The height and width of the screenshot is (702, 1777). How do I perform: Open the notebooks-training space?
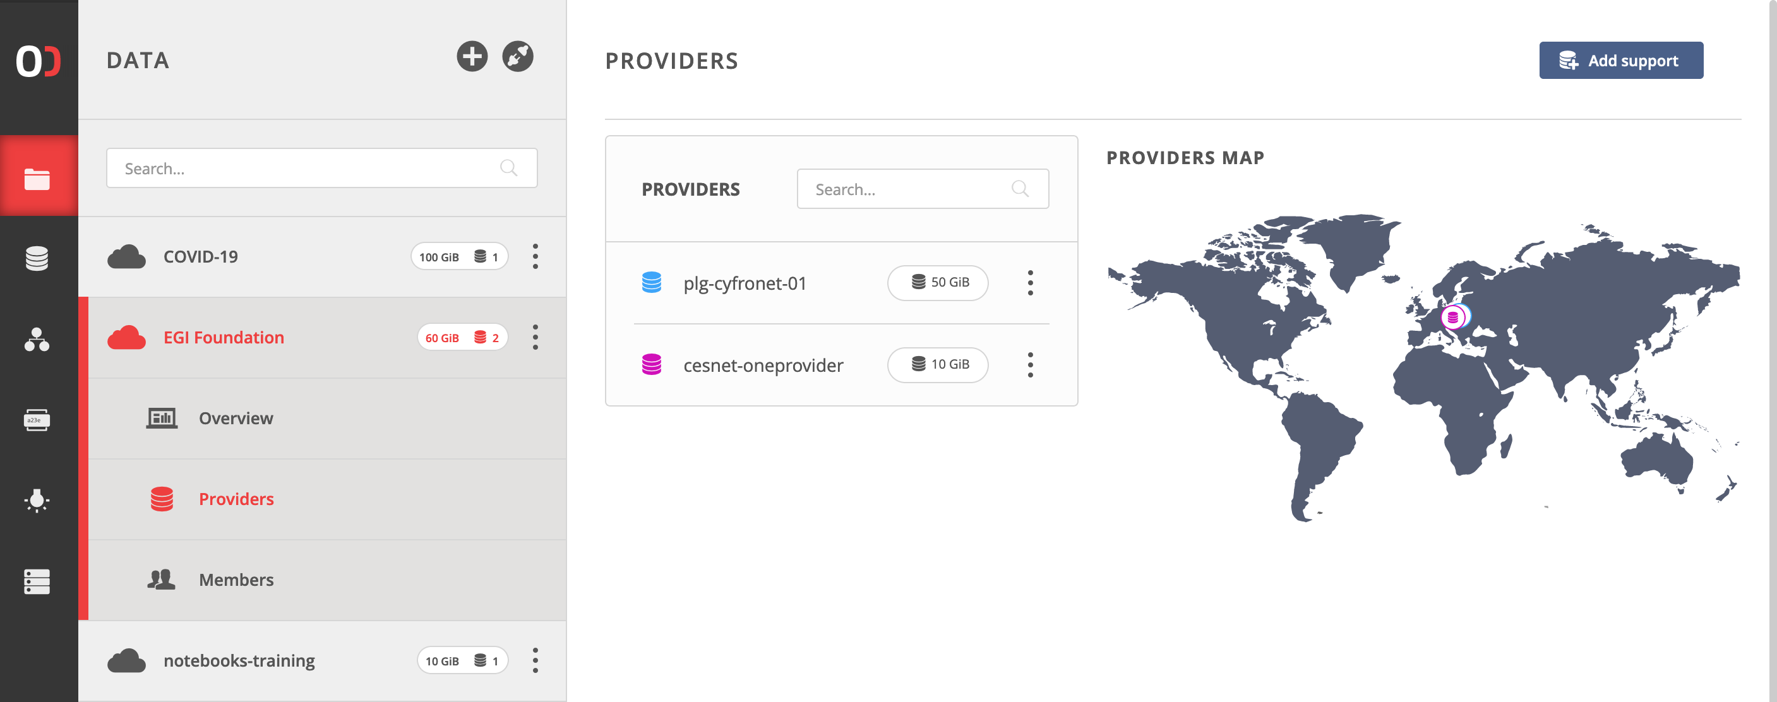[239, 660]
